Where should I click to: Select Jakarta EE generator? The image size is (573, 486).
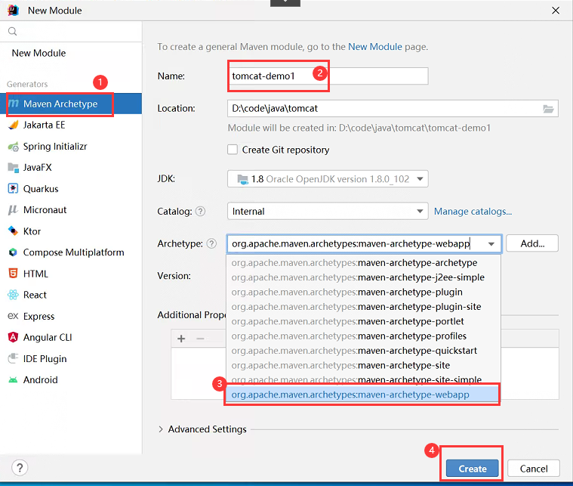71,125
